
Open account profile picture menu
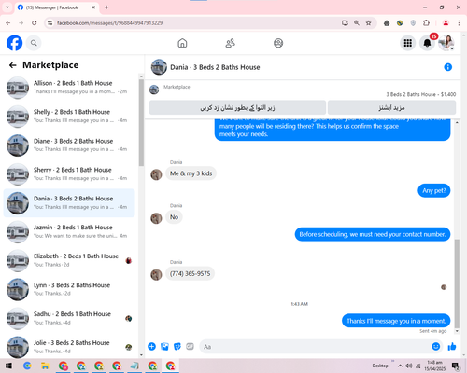(x=446, y=43)
